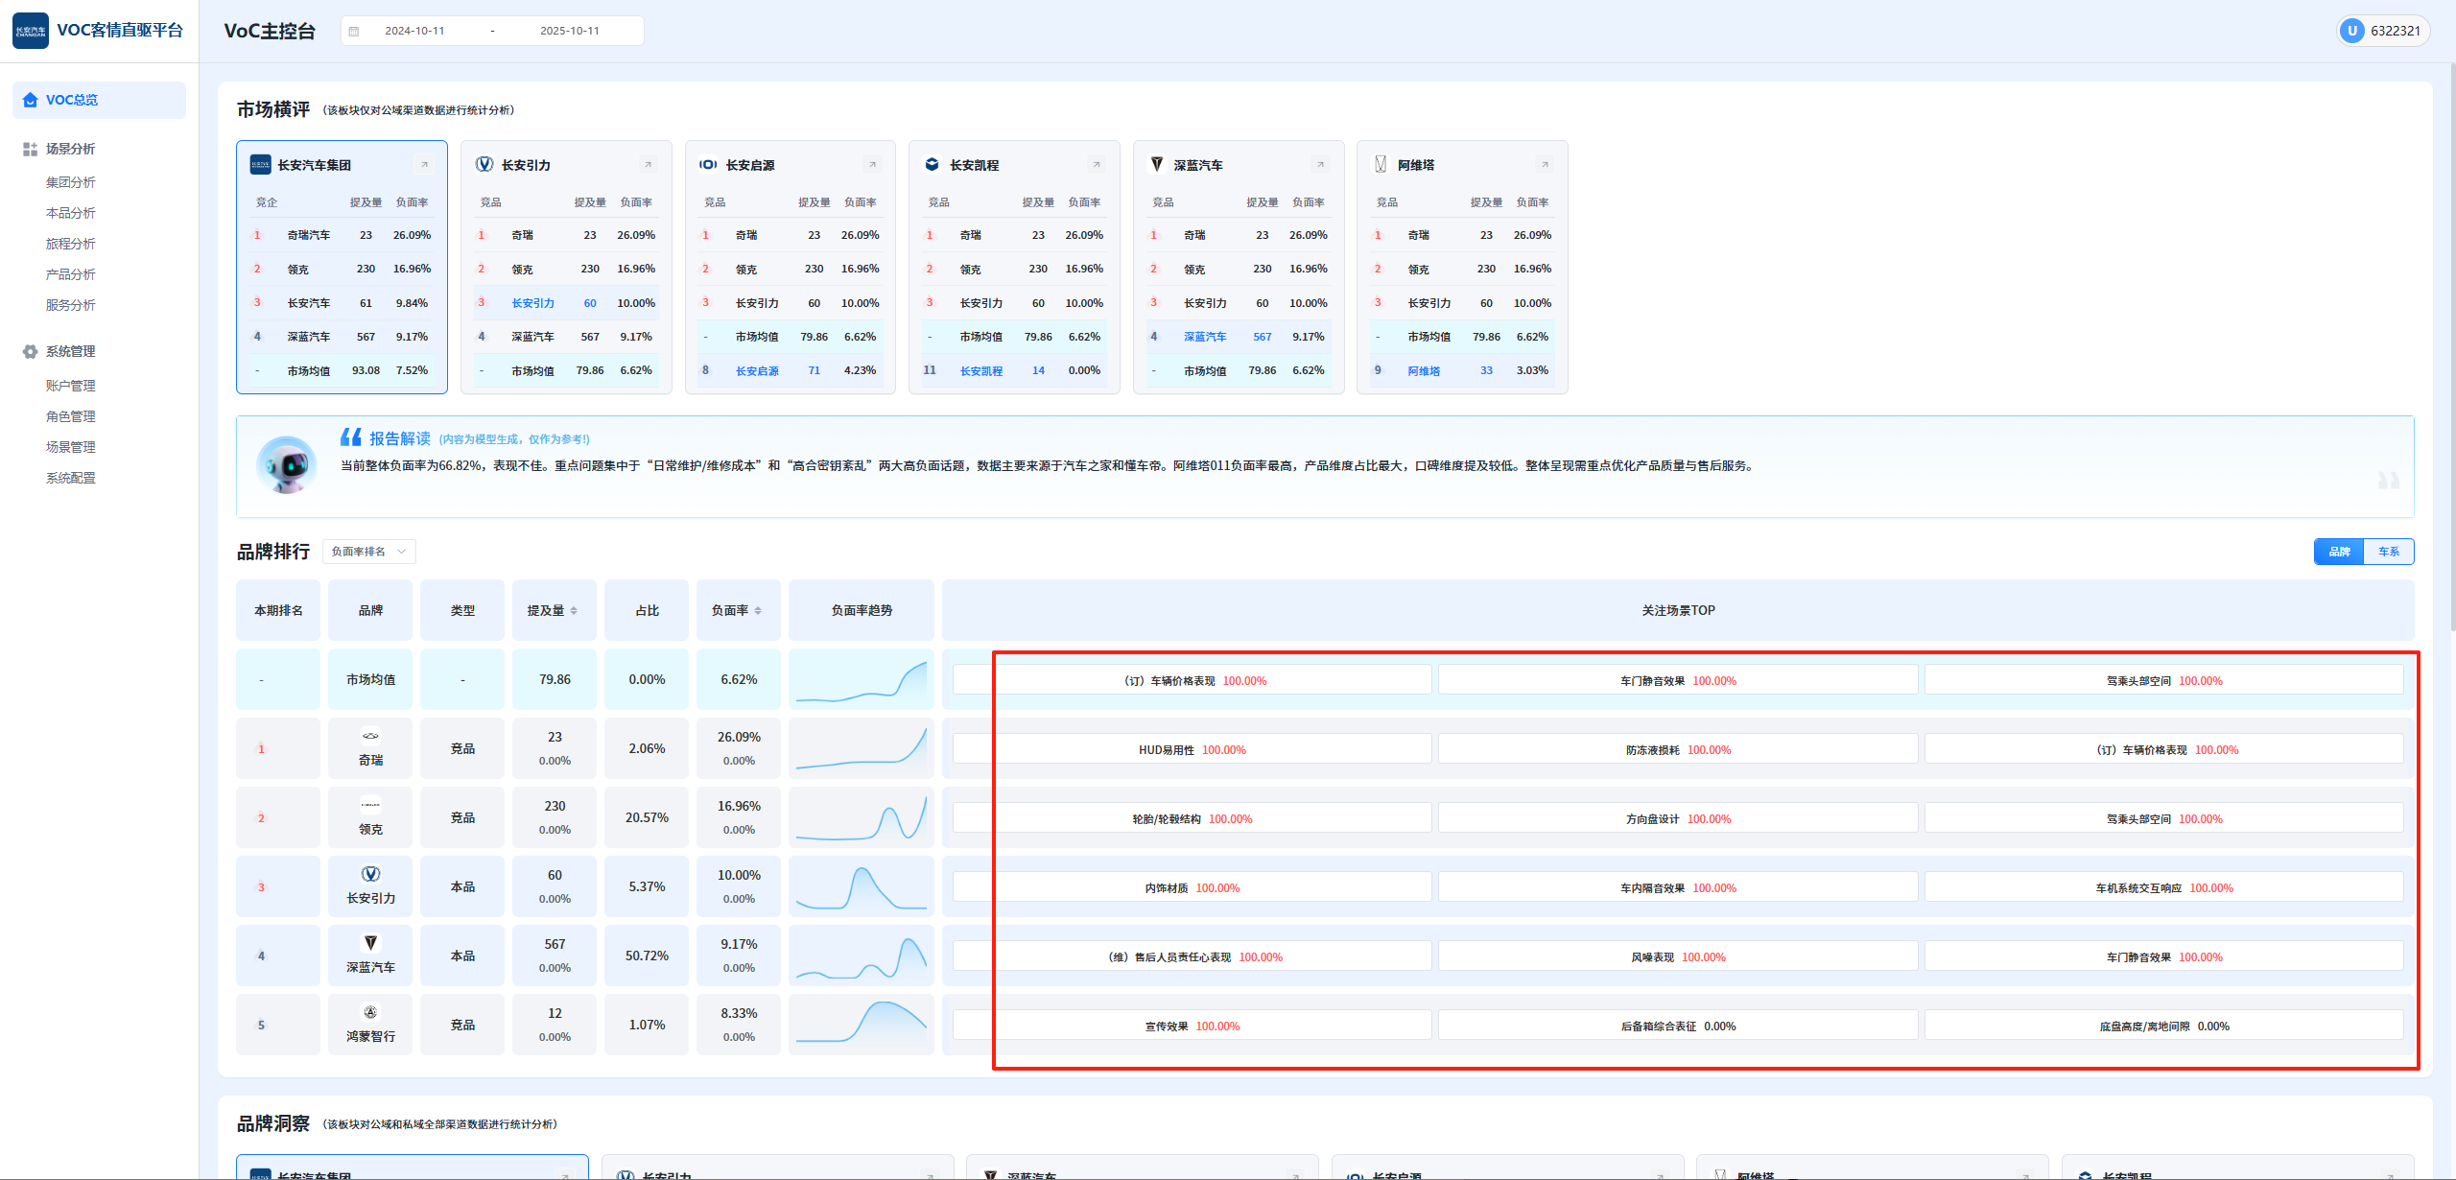Viewport: 2456px width, 1180px height.
Task: Sort table by 负面率 column arrows
Action: point(758,611)
